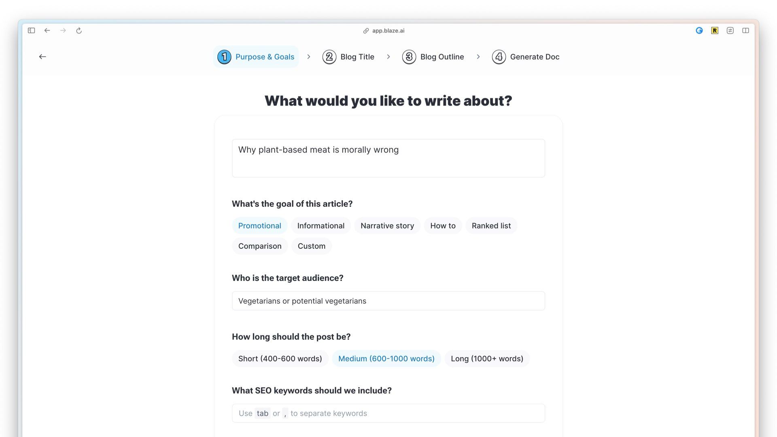Viewport: 777px width, 437px height.
Task: Click the yellow R extension icon
Action: coord(715,30)
